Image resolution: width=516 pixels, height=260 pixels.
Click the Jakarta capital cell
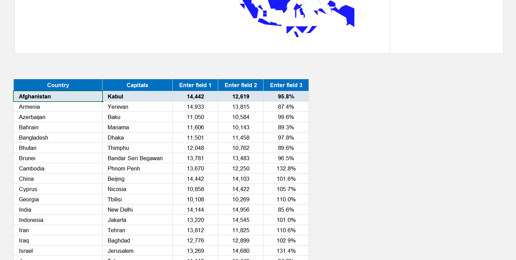tap(137, 220)
